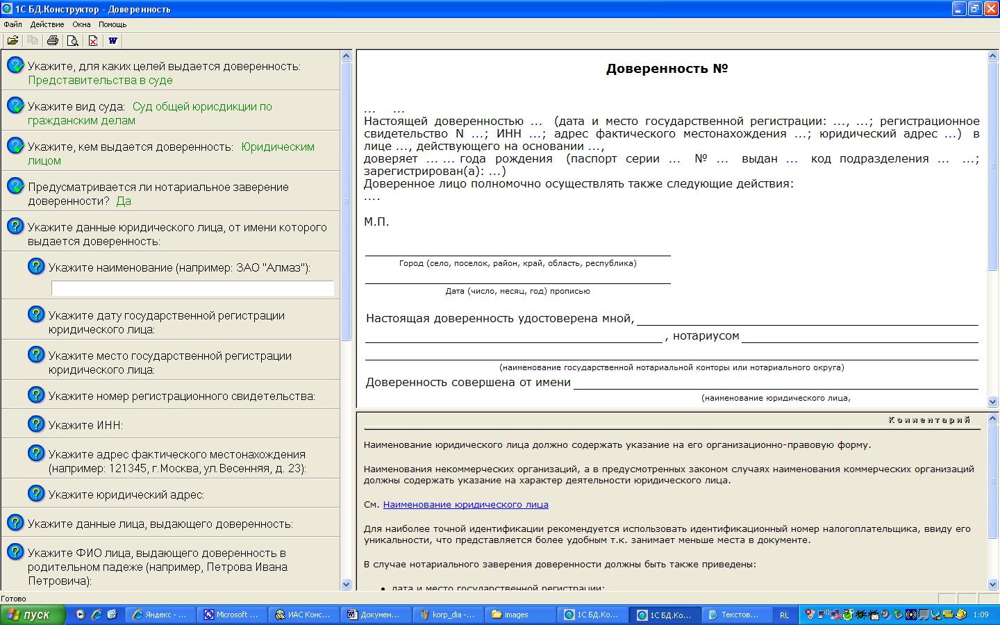Open the Файл menu
The image size is (1000, 625).
point(12,24)
